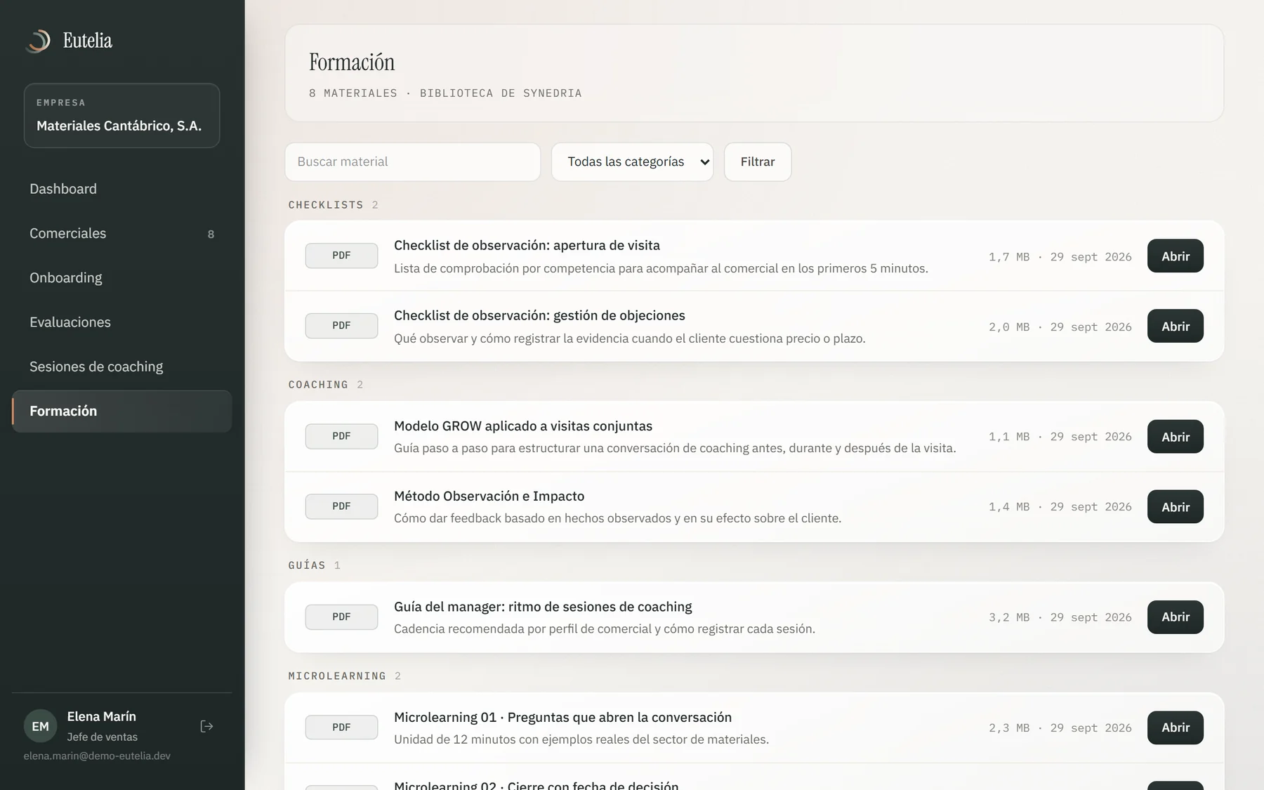
Task: Click the PDF badge for Modelo GROW
Action: [341, 436]
